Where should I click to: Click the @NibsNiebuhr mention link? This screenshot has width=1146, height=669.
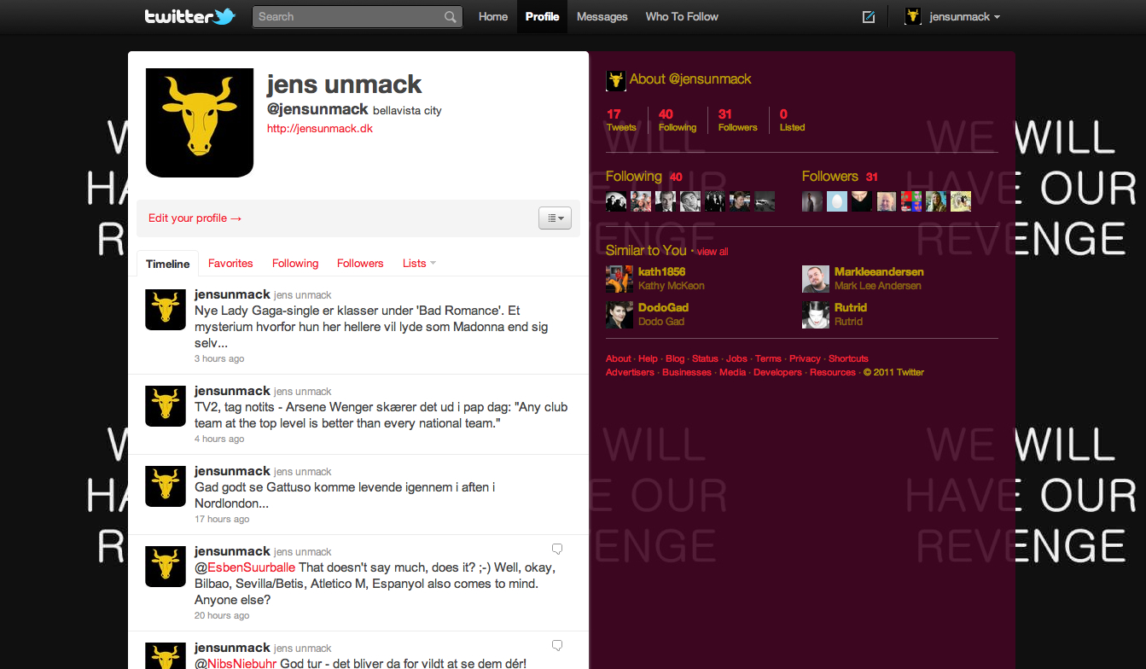[x=237, y=664]
